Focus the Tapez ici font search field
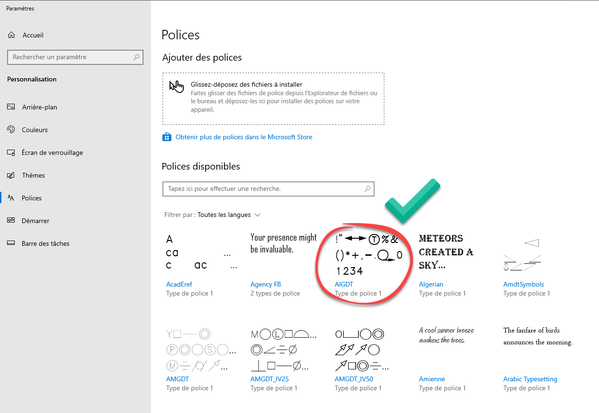 (263, 189)
